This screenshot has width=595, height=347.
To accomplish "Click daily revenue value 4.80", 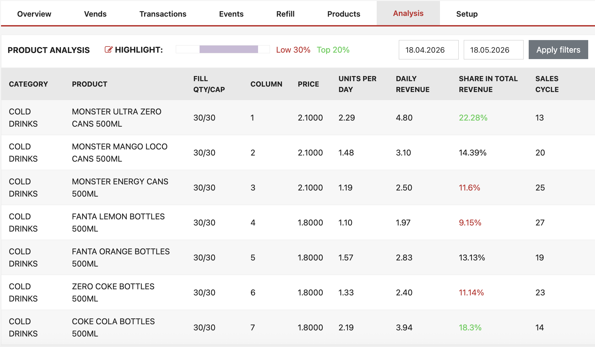I will (404, 118).
